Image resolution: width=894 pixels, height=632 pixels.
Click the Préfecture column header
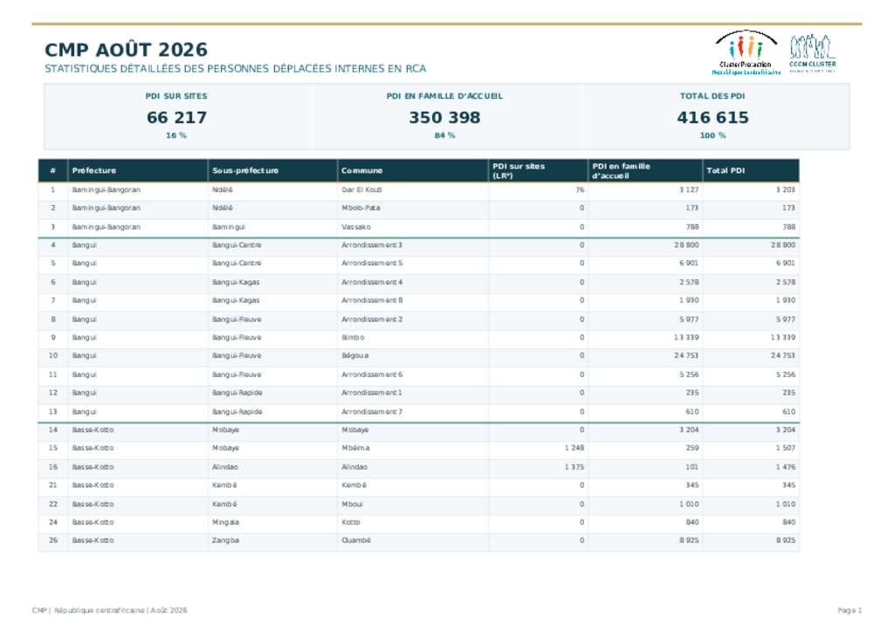coord(137,170)
